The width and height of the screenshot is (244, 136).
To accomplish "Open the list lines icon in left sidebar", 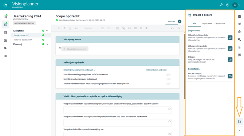I will pos(5,56).
